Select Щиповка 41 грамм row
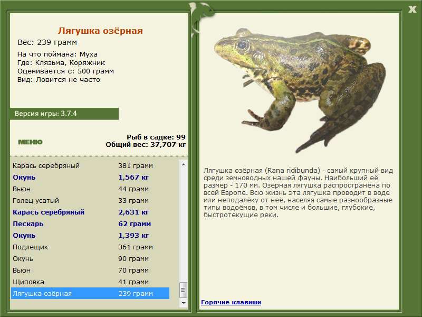The width and height of the screenshot is (422, 317). point(90,282)
